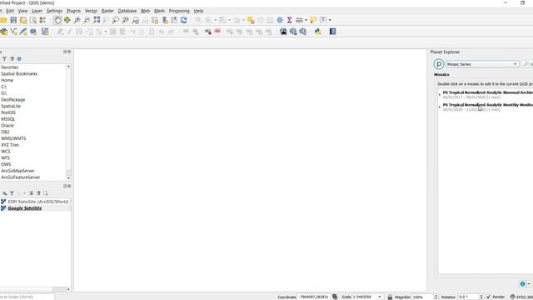Expand the PS Tropical Normalized Analytic Monthly item

[x=440, y=107]
